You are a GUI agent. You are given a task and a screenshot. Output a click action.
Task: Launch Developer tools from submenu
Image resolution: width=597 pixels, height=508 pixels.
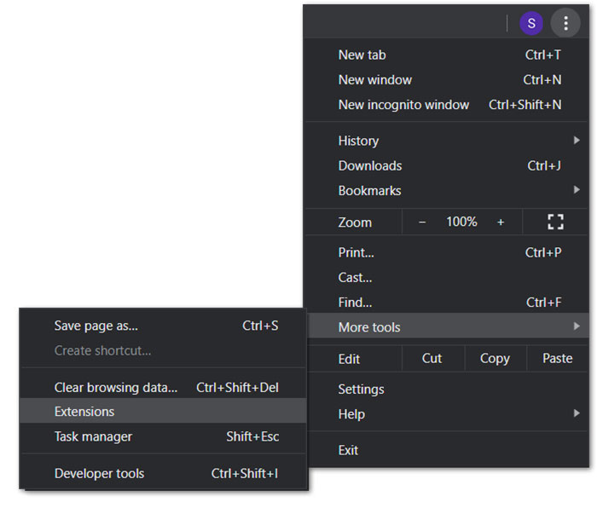pos(99,473)
